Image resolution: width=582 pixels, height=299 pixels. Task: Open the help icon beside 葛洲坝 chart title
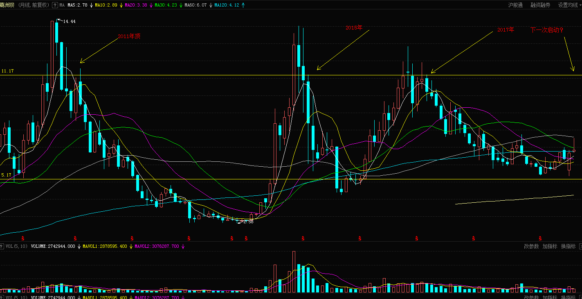click(55, 5)
